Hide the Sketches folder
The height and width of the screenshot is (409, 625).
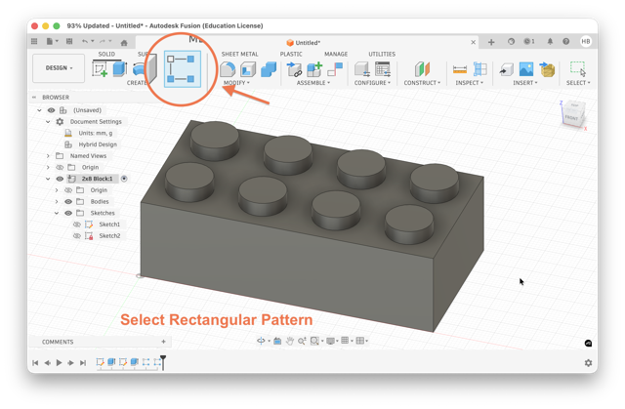coord(68,213)
